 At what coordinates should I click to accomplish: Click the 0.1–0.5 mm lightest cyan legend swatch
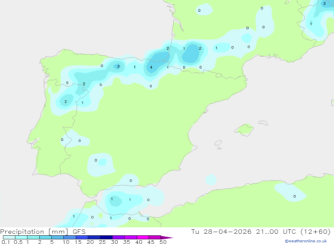coord(9,237)
